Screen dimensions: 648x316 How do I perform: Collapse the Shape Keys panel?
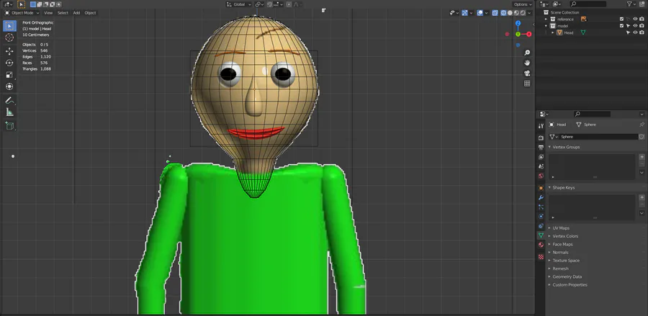[549, 188]
